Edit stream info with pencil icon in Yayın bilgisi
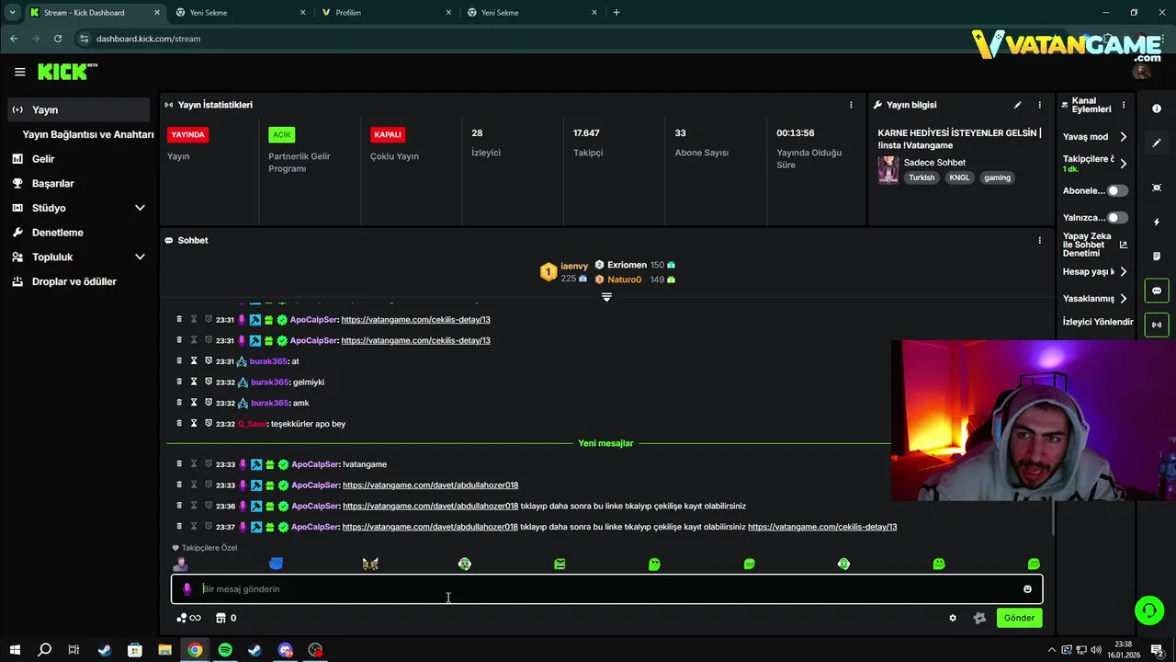Viewport: 1176px width, 662px height. point(1017,105)
